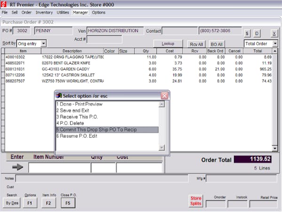Screen dimensions: 282x212
Task: Click the Contact input field
Action: point(180,31)
